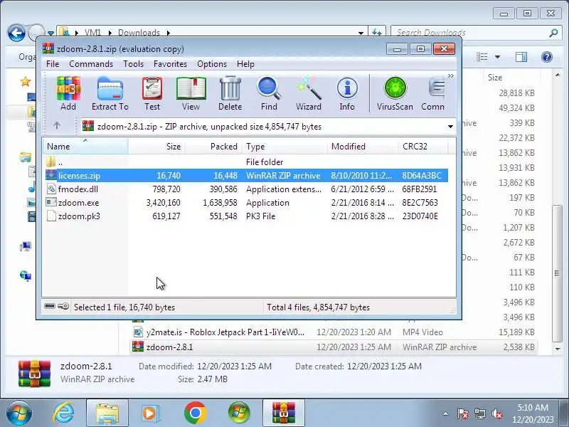Click the zdoom.exe file icon
This screenshot has height=427, width=569.
coord(51,202)
